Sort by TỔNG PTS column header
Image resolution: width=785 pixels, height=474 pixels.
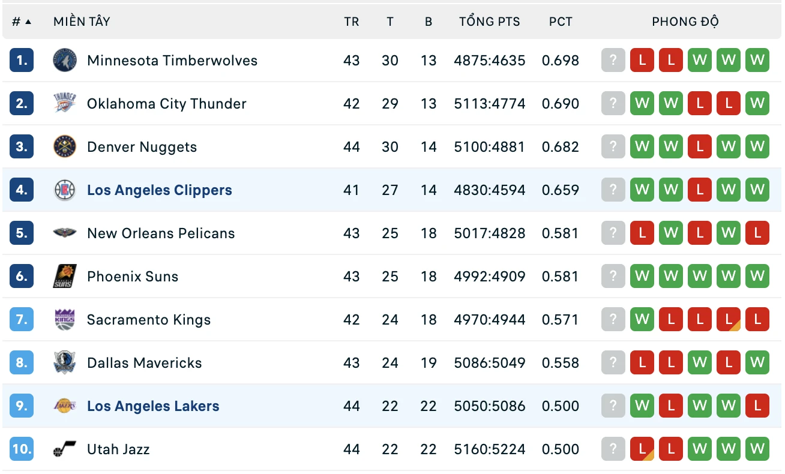click(490, 22)
